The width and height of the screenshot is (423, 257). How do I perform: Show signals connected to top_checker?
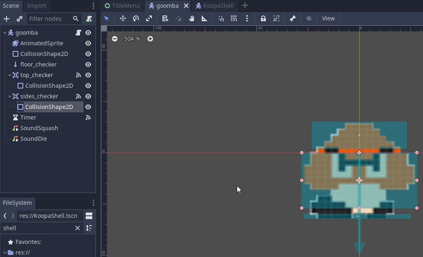[x=78, y=75]
